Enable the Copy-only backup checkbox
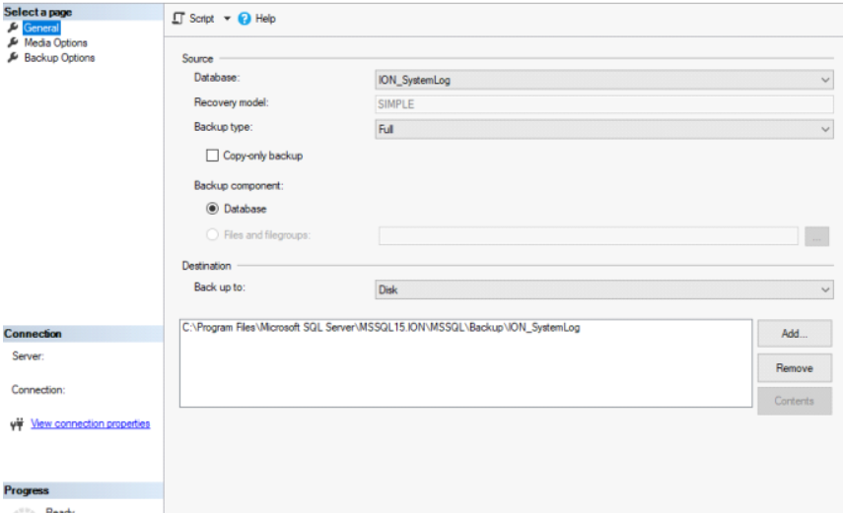Viewport: 843px width, 513px height. pyautogui.click(x=212, y=156)
